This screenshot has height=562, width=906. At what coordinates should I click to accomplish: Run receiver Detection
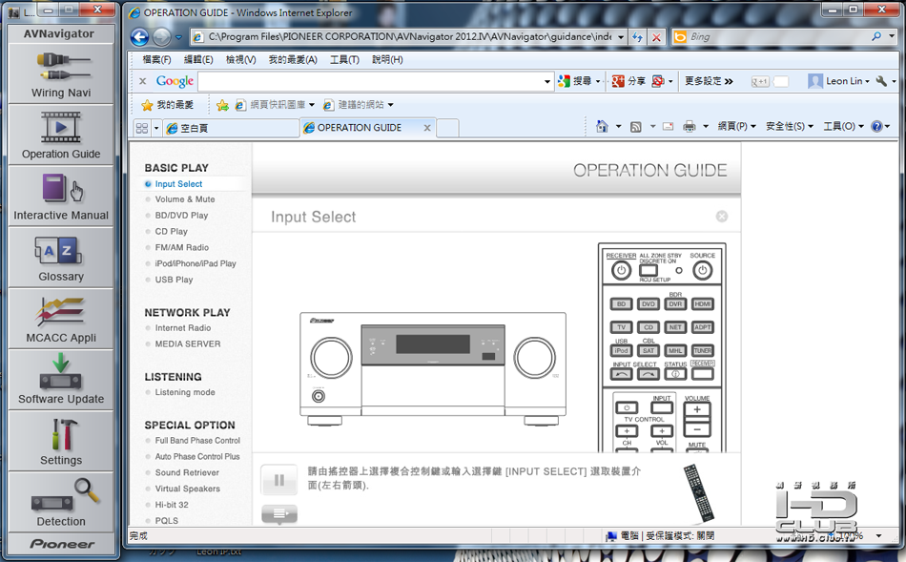[61, 503]
